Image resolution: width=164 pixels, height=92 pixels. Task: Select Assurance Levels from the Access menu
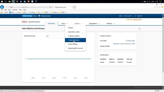point(75,32)
